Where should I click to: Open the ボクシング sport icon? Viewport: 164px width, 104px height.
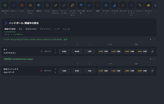tap(123, 5)
